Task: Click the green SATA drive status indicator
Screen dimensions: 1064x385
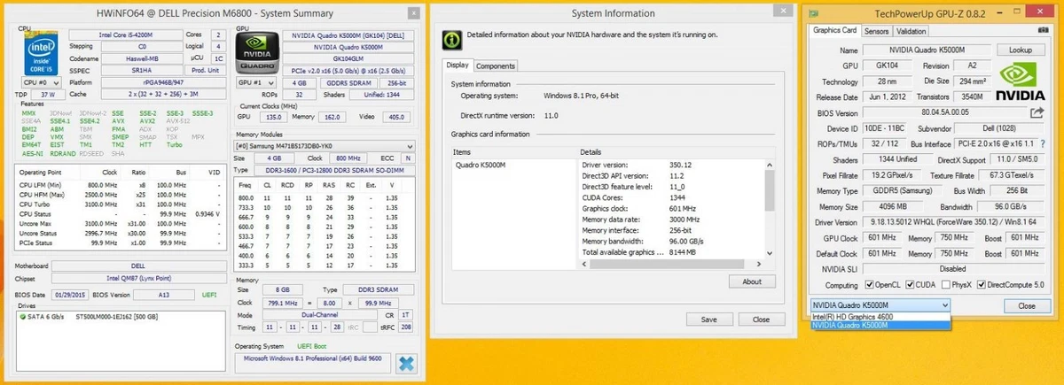Action: 24,317
